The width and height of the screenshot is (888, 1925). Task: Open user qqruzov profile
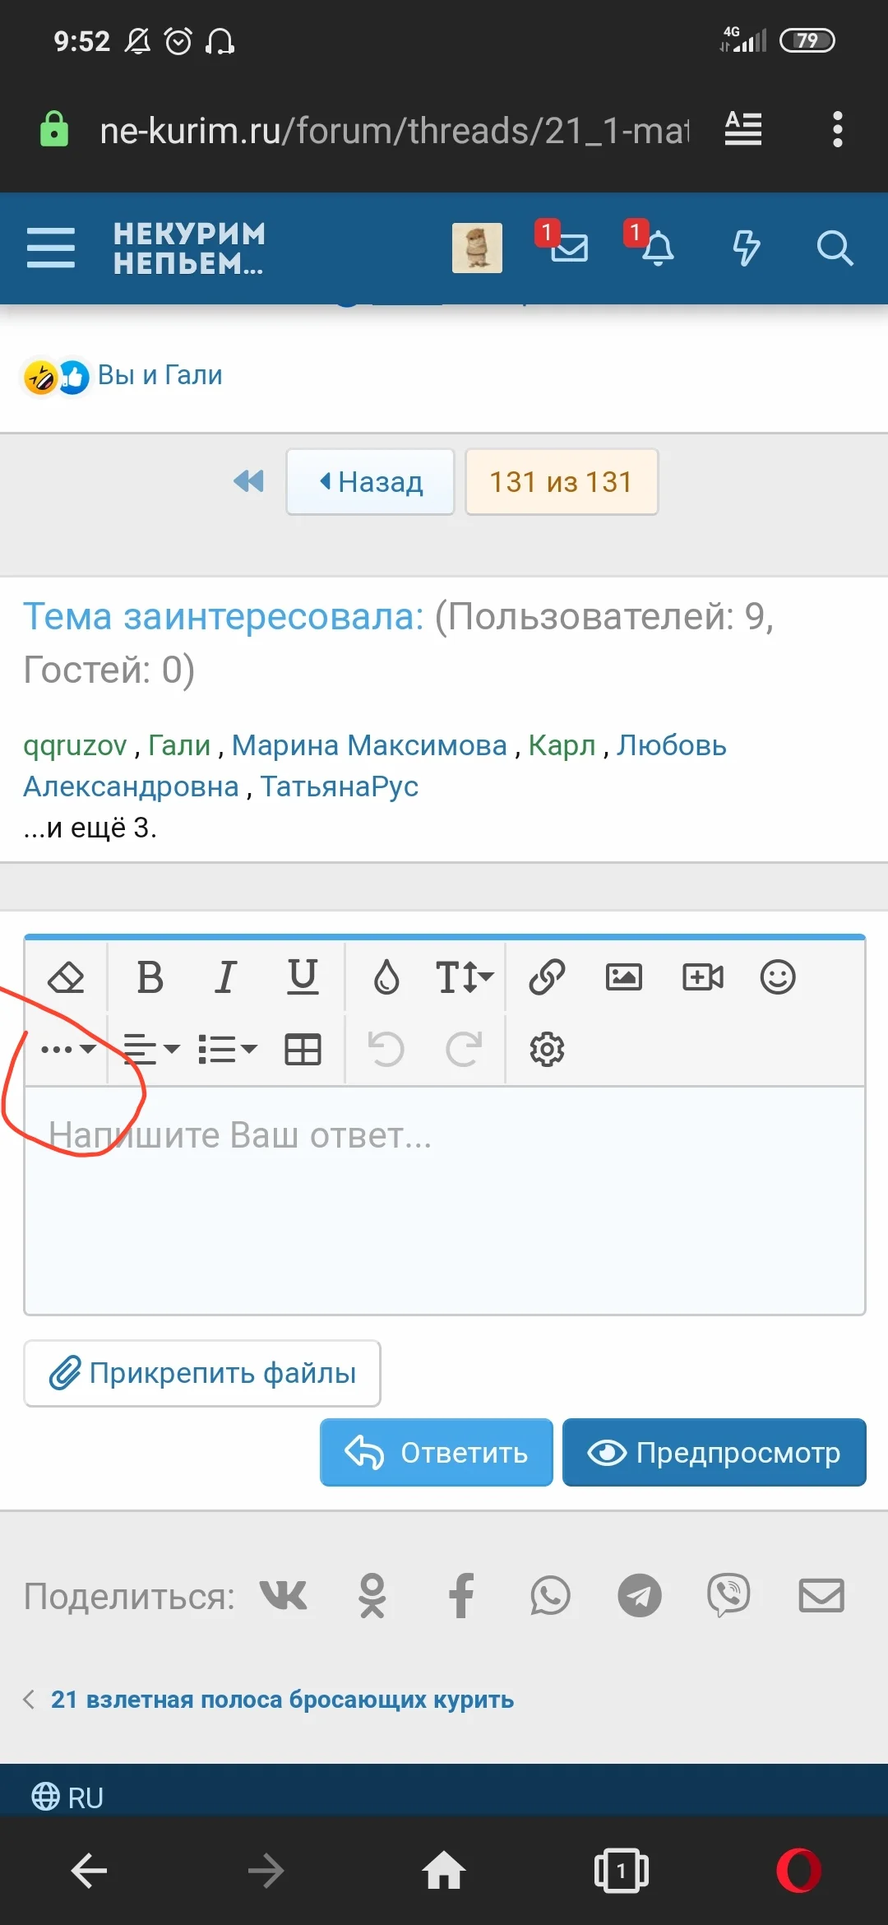click(75, 745)
